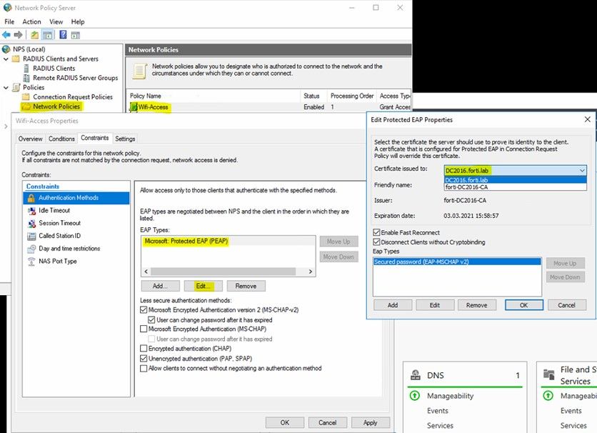Click Add... under EAP Types list
The height and width of the screenshot is (433, 597).
(x=160, y=286)
